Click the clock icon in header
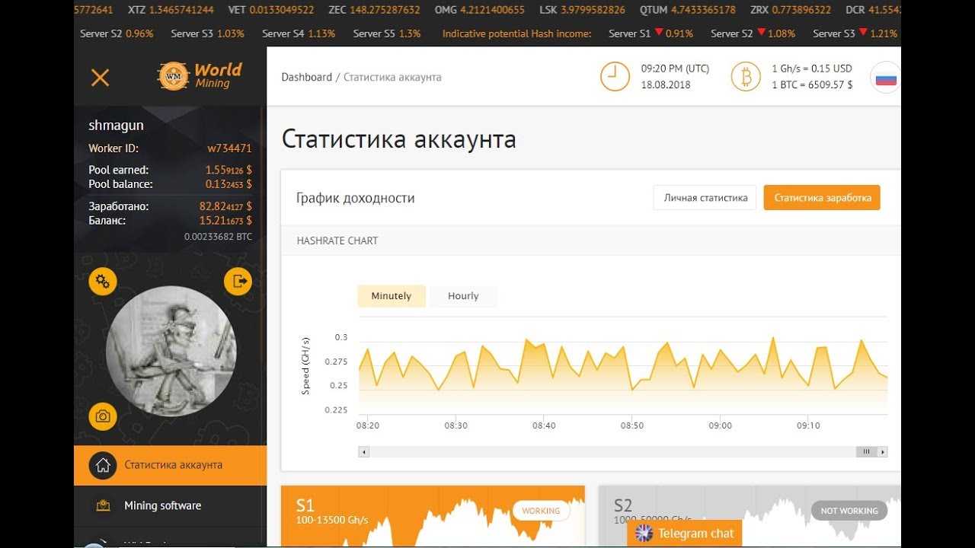 (x=615, y=77)
